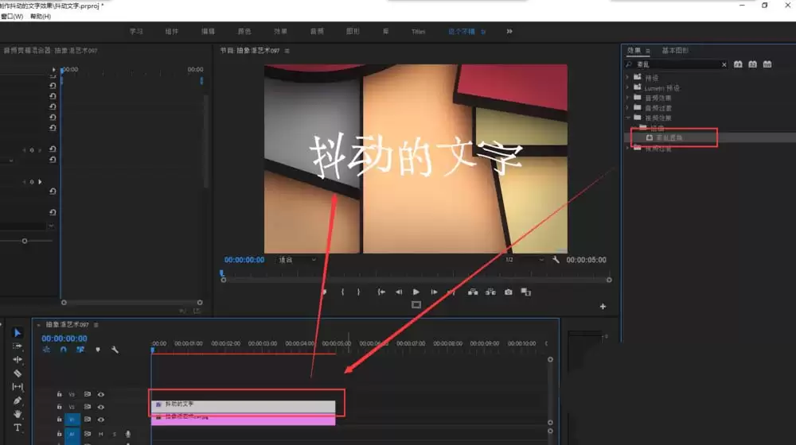Screen dimensions: 796x445
Task: Open the 适合 zoom level dropdown
Action: [x=296, y=260]
